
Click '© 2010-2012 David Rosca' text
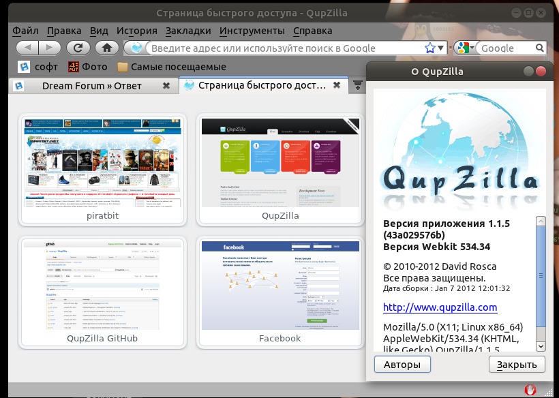pos(440,266)
